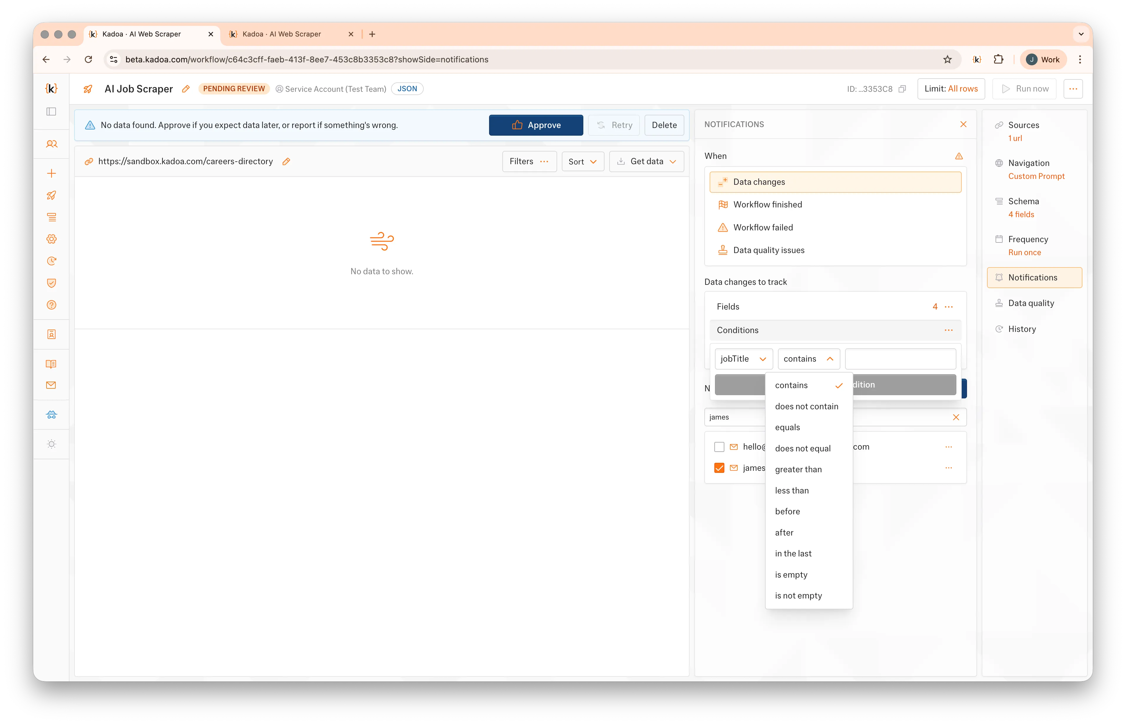The image size is (1126, 725).
Task: Open the shield icon in the sidebar
Action: pos(51,283)
